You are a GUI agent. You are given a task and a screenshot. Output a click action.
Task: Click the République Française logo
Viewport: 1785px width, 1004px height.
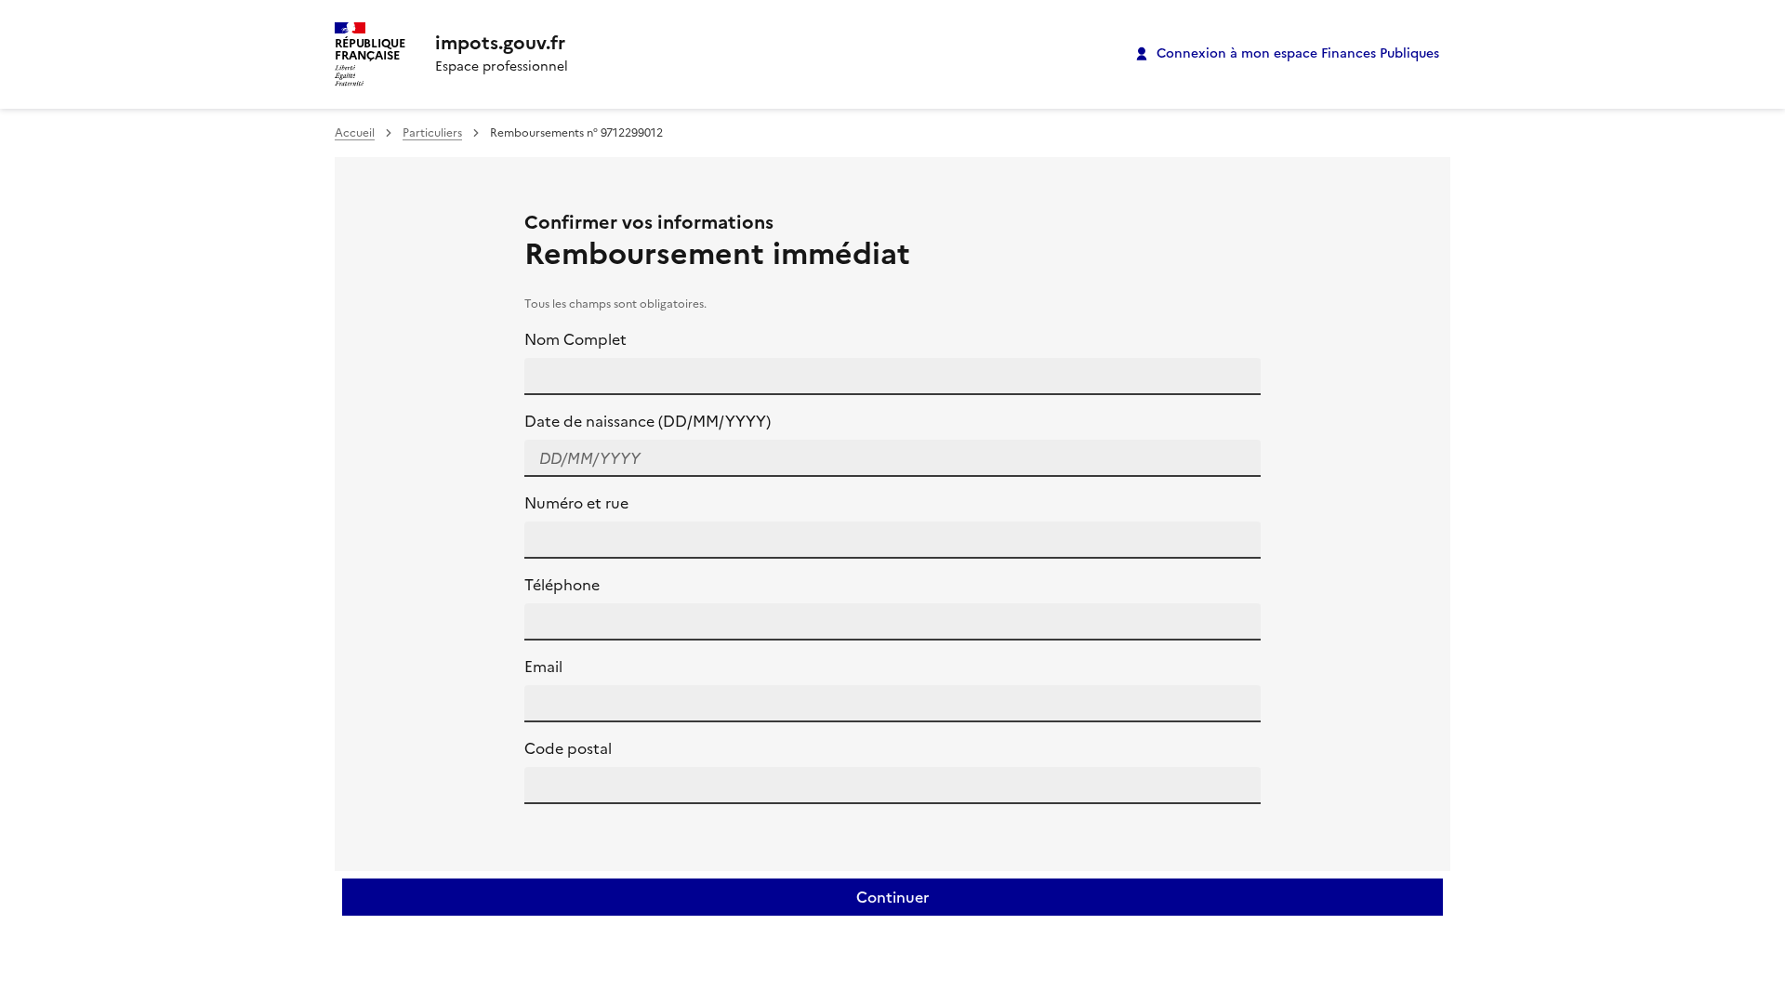[369, 54]
